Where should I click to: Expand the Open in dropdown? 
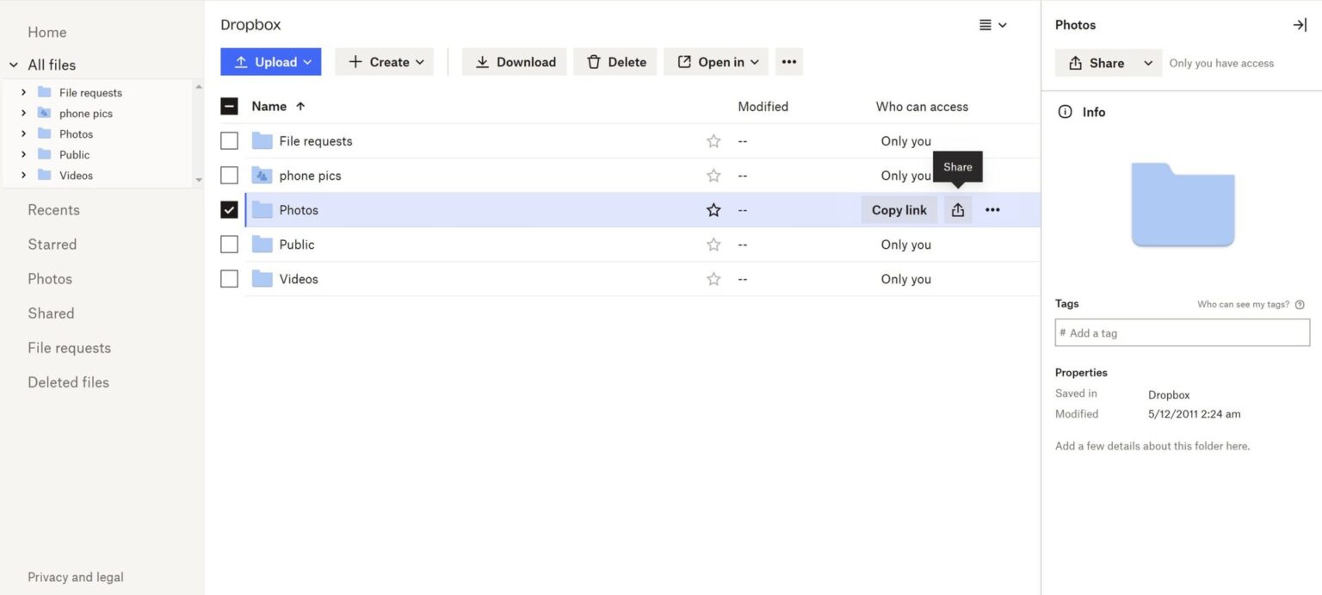[x=715, y=61]
